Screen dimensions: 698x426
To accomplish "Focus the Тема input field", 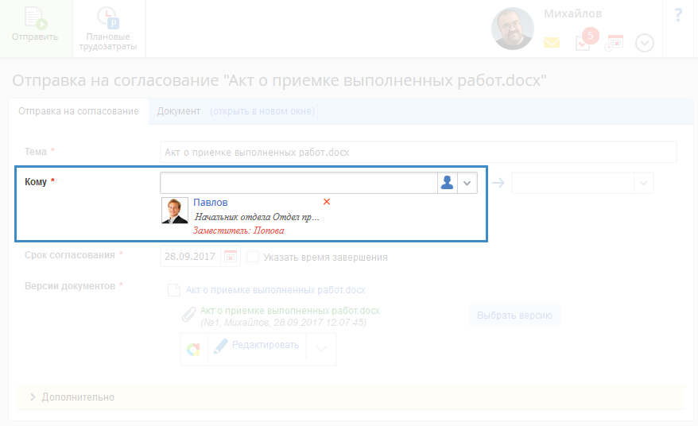I will click(418, 153).
